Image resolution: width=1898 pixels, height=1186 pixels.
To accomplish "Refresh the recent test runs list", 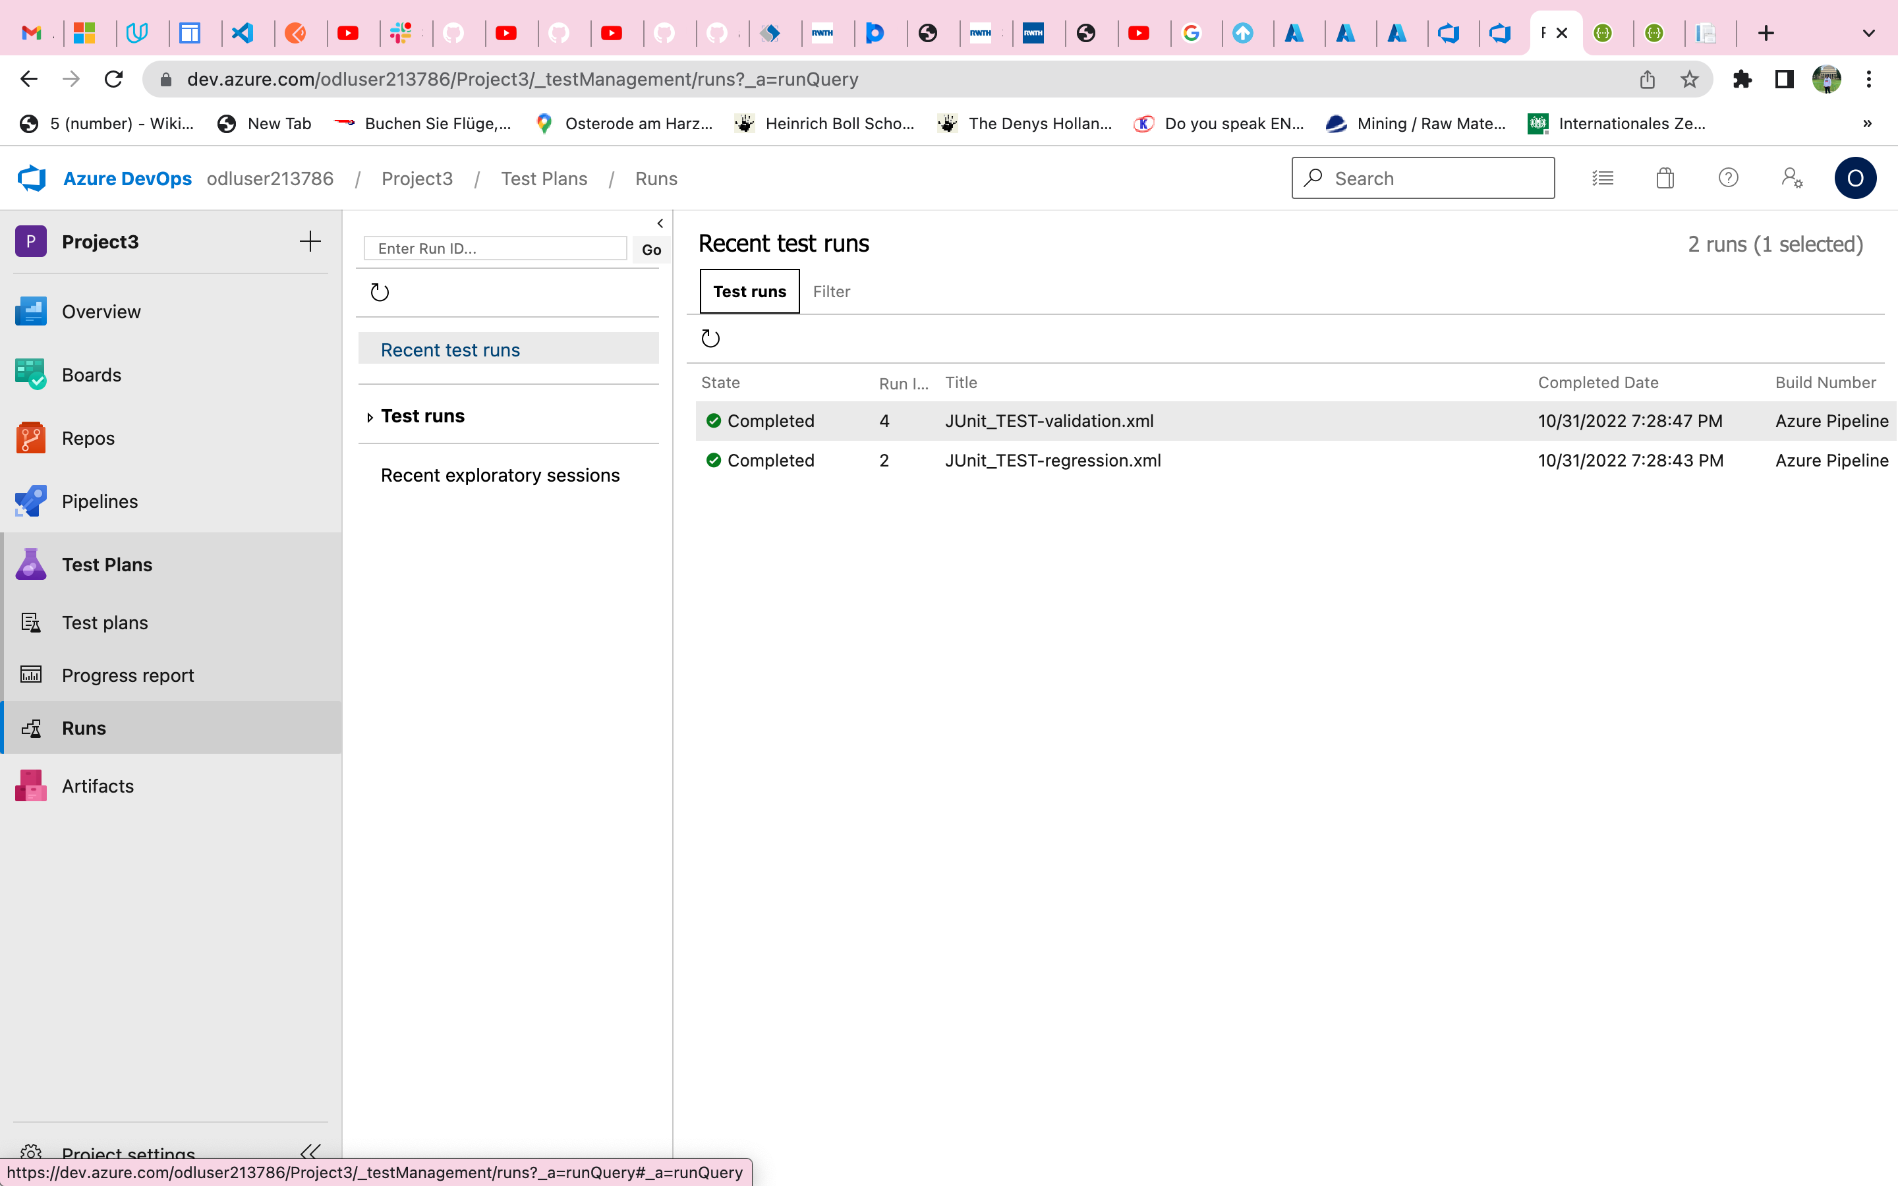I will tap(710, 338).
